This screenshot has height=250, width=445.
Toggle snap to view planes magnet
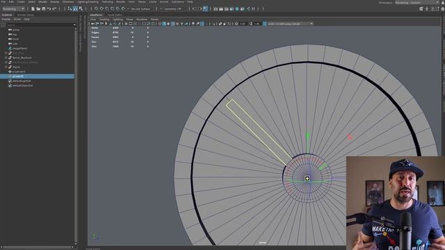[x=118, y=9]
